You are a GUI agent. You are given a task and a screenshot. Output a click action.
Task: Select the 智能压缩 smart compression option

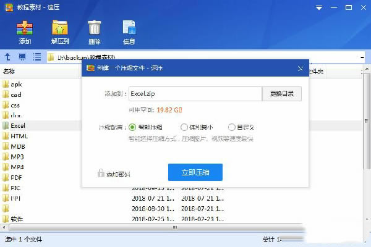click(x=145, y=127)
